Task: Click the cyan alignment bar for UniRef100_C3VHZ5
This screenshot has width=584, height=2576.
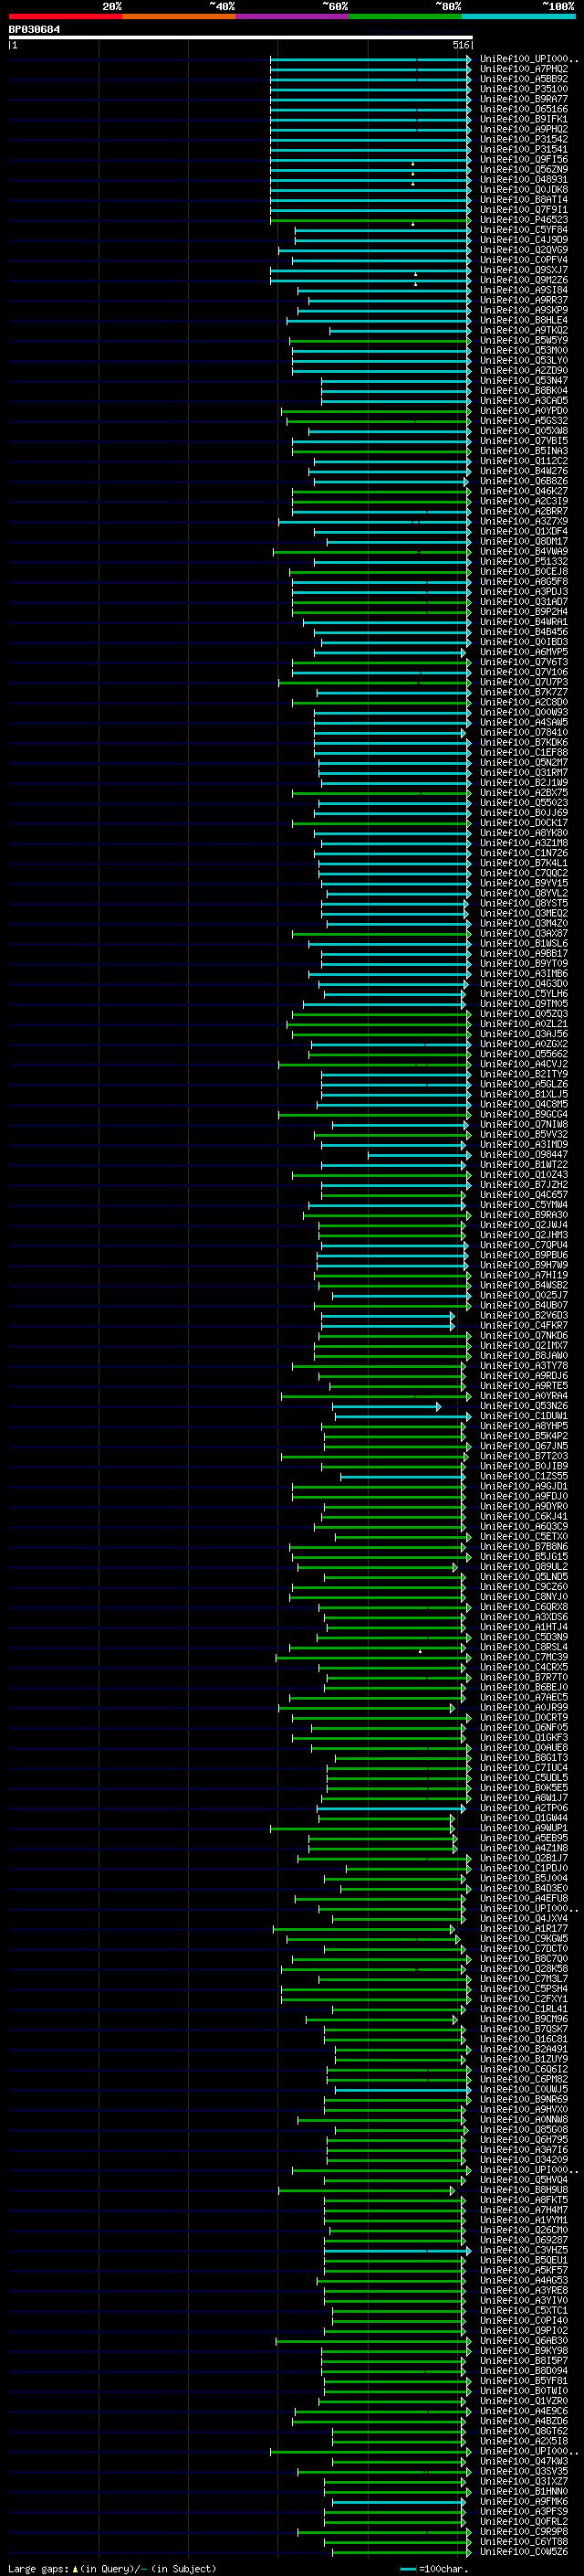Action: (397, 2250)
